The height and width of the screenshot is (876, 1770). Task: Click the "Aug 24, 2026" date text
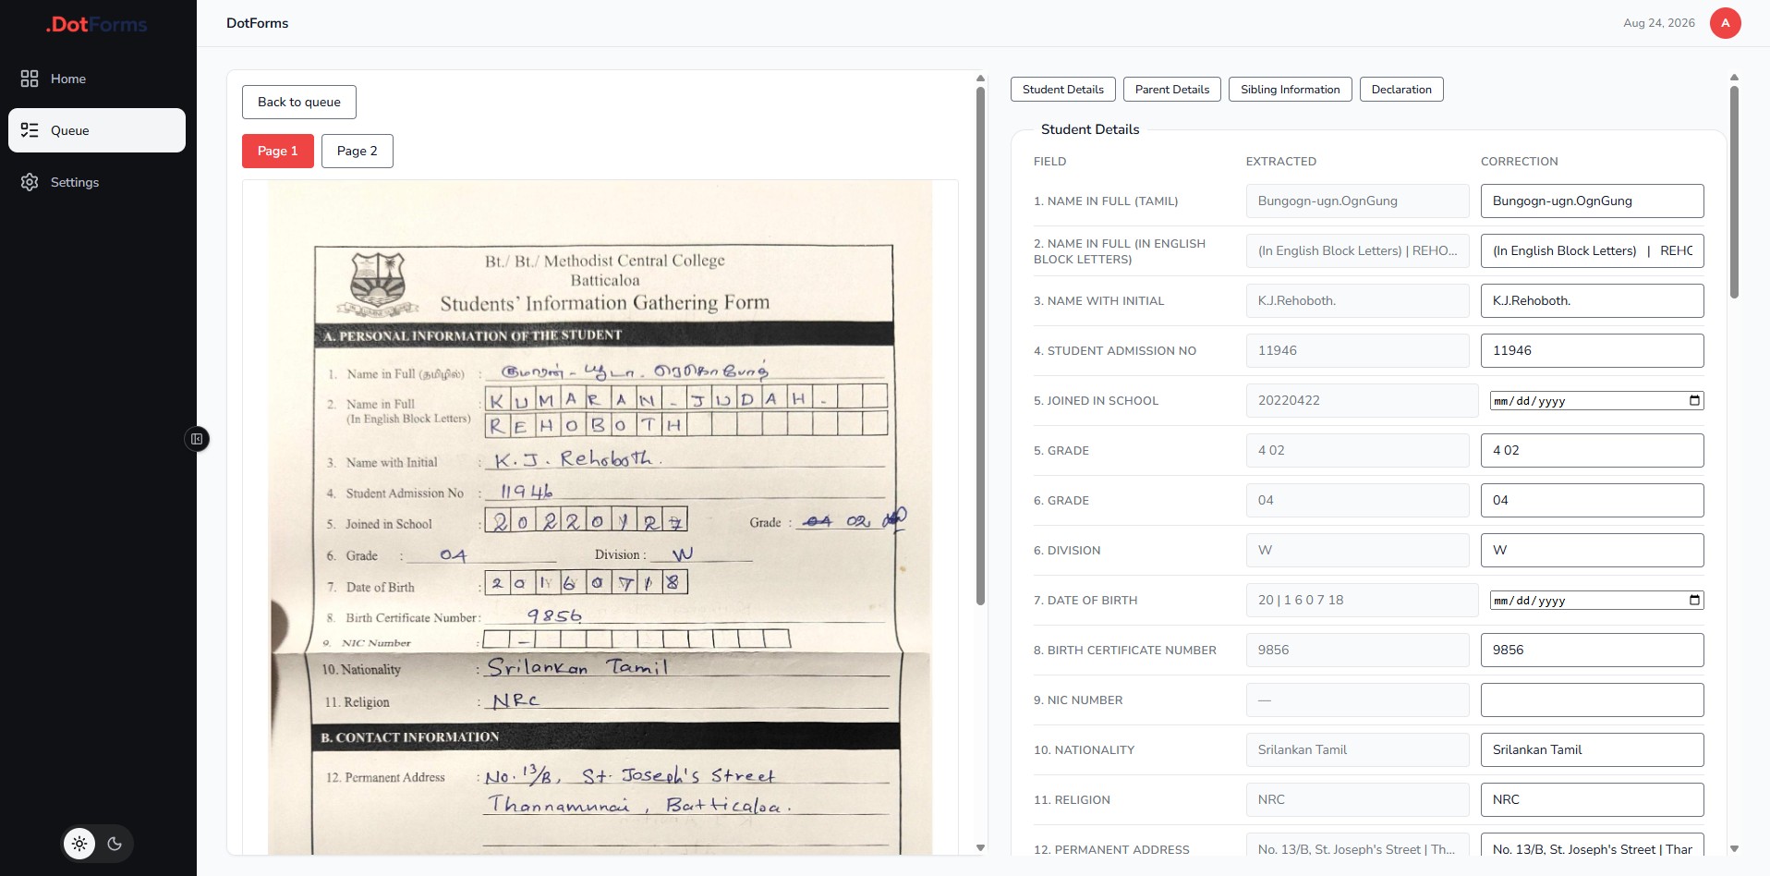(x=1659, y=23)
